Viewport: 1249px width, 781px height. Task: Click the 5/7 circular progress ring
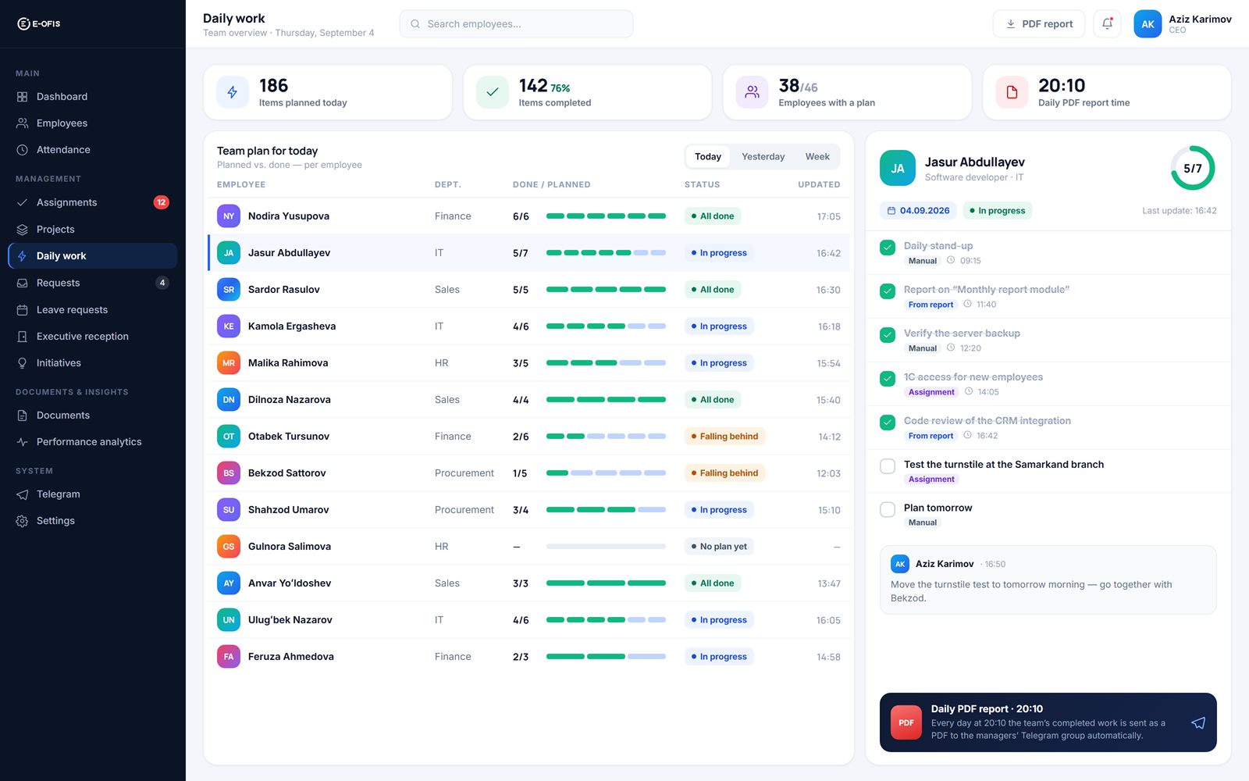click(x=1193, y=168)
